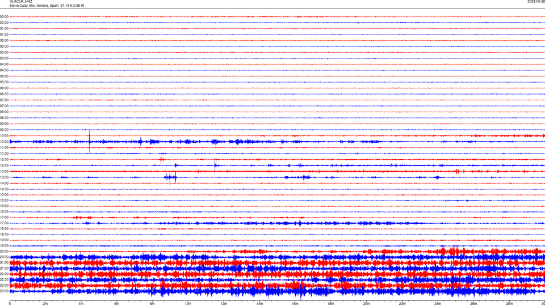The image size is (545, 306).
Task: Select the 23:30 time row label
Action: pos(4,291)
